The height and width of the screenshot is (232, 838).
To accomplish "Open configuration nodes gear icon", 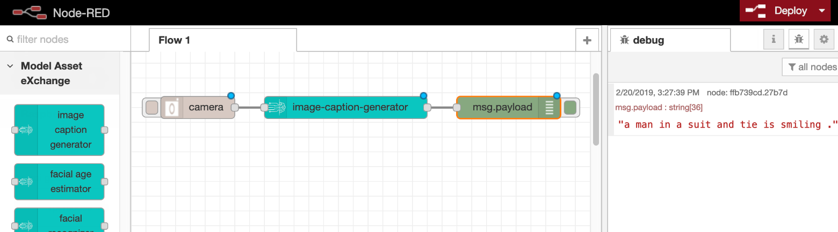I will click(824, 39).
